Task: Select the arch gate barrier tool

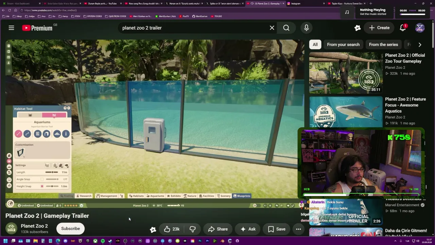Action: (x=46, y=134)
